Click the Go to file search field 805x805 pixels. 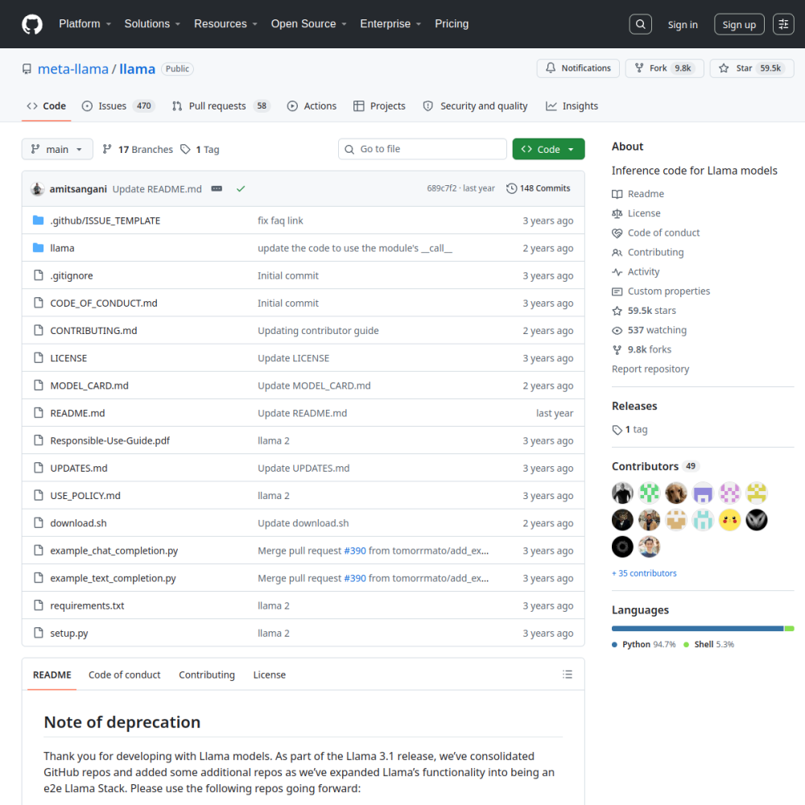point(422,149)
